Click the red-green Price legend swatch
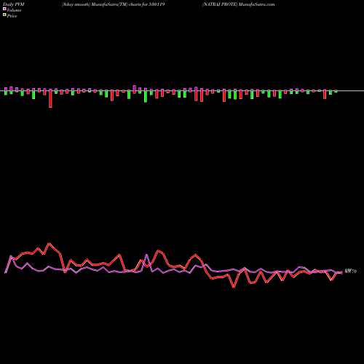 pyautogui.click(x=4, y=15)
